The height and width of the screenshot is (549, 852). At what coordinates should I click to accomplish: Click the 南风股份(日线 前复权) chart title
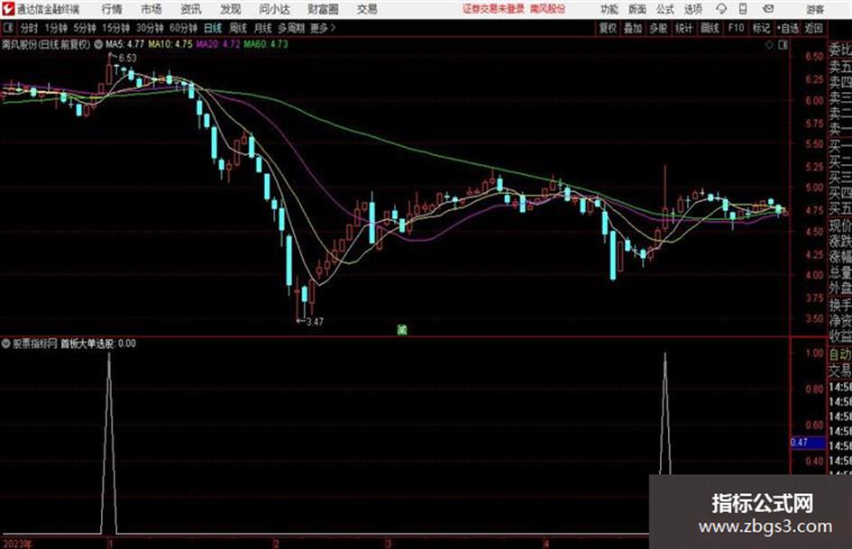coord(46,44)
